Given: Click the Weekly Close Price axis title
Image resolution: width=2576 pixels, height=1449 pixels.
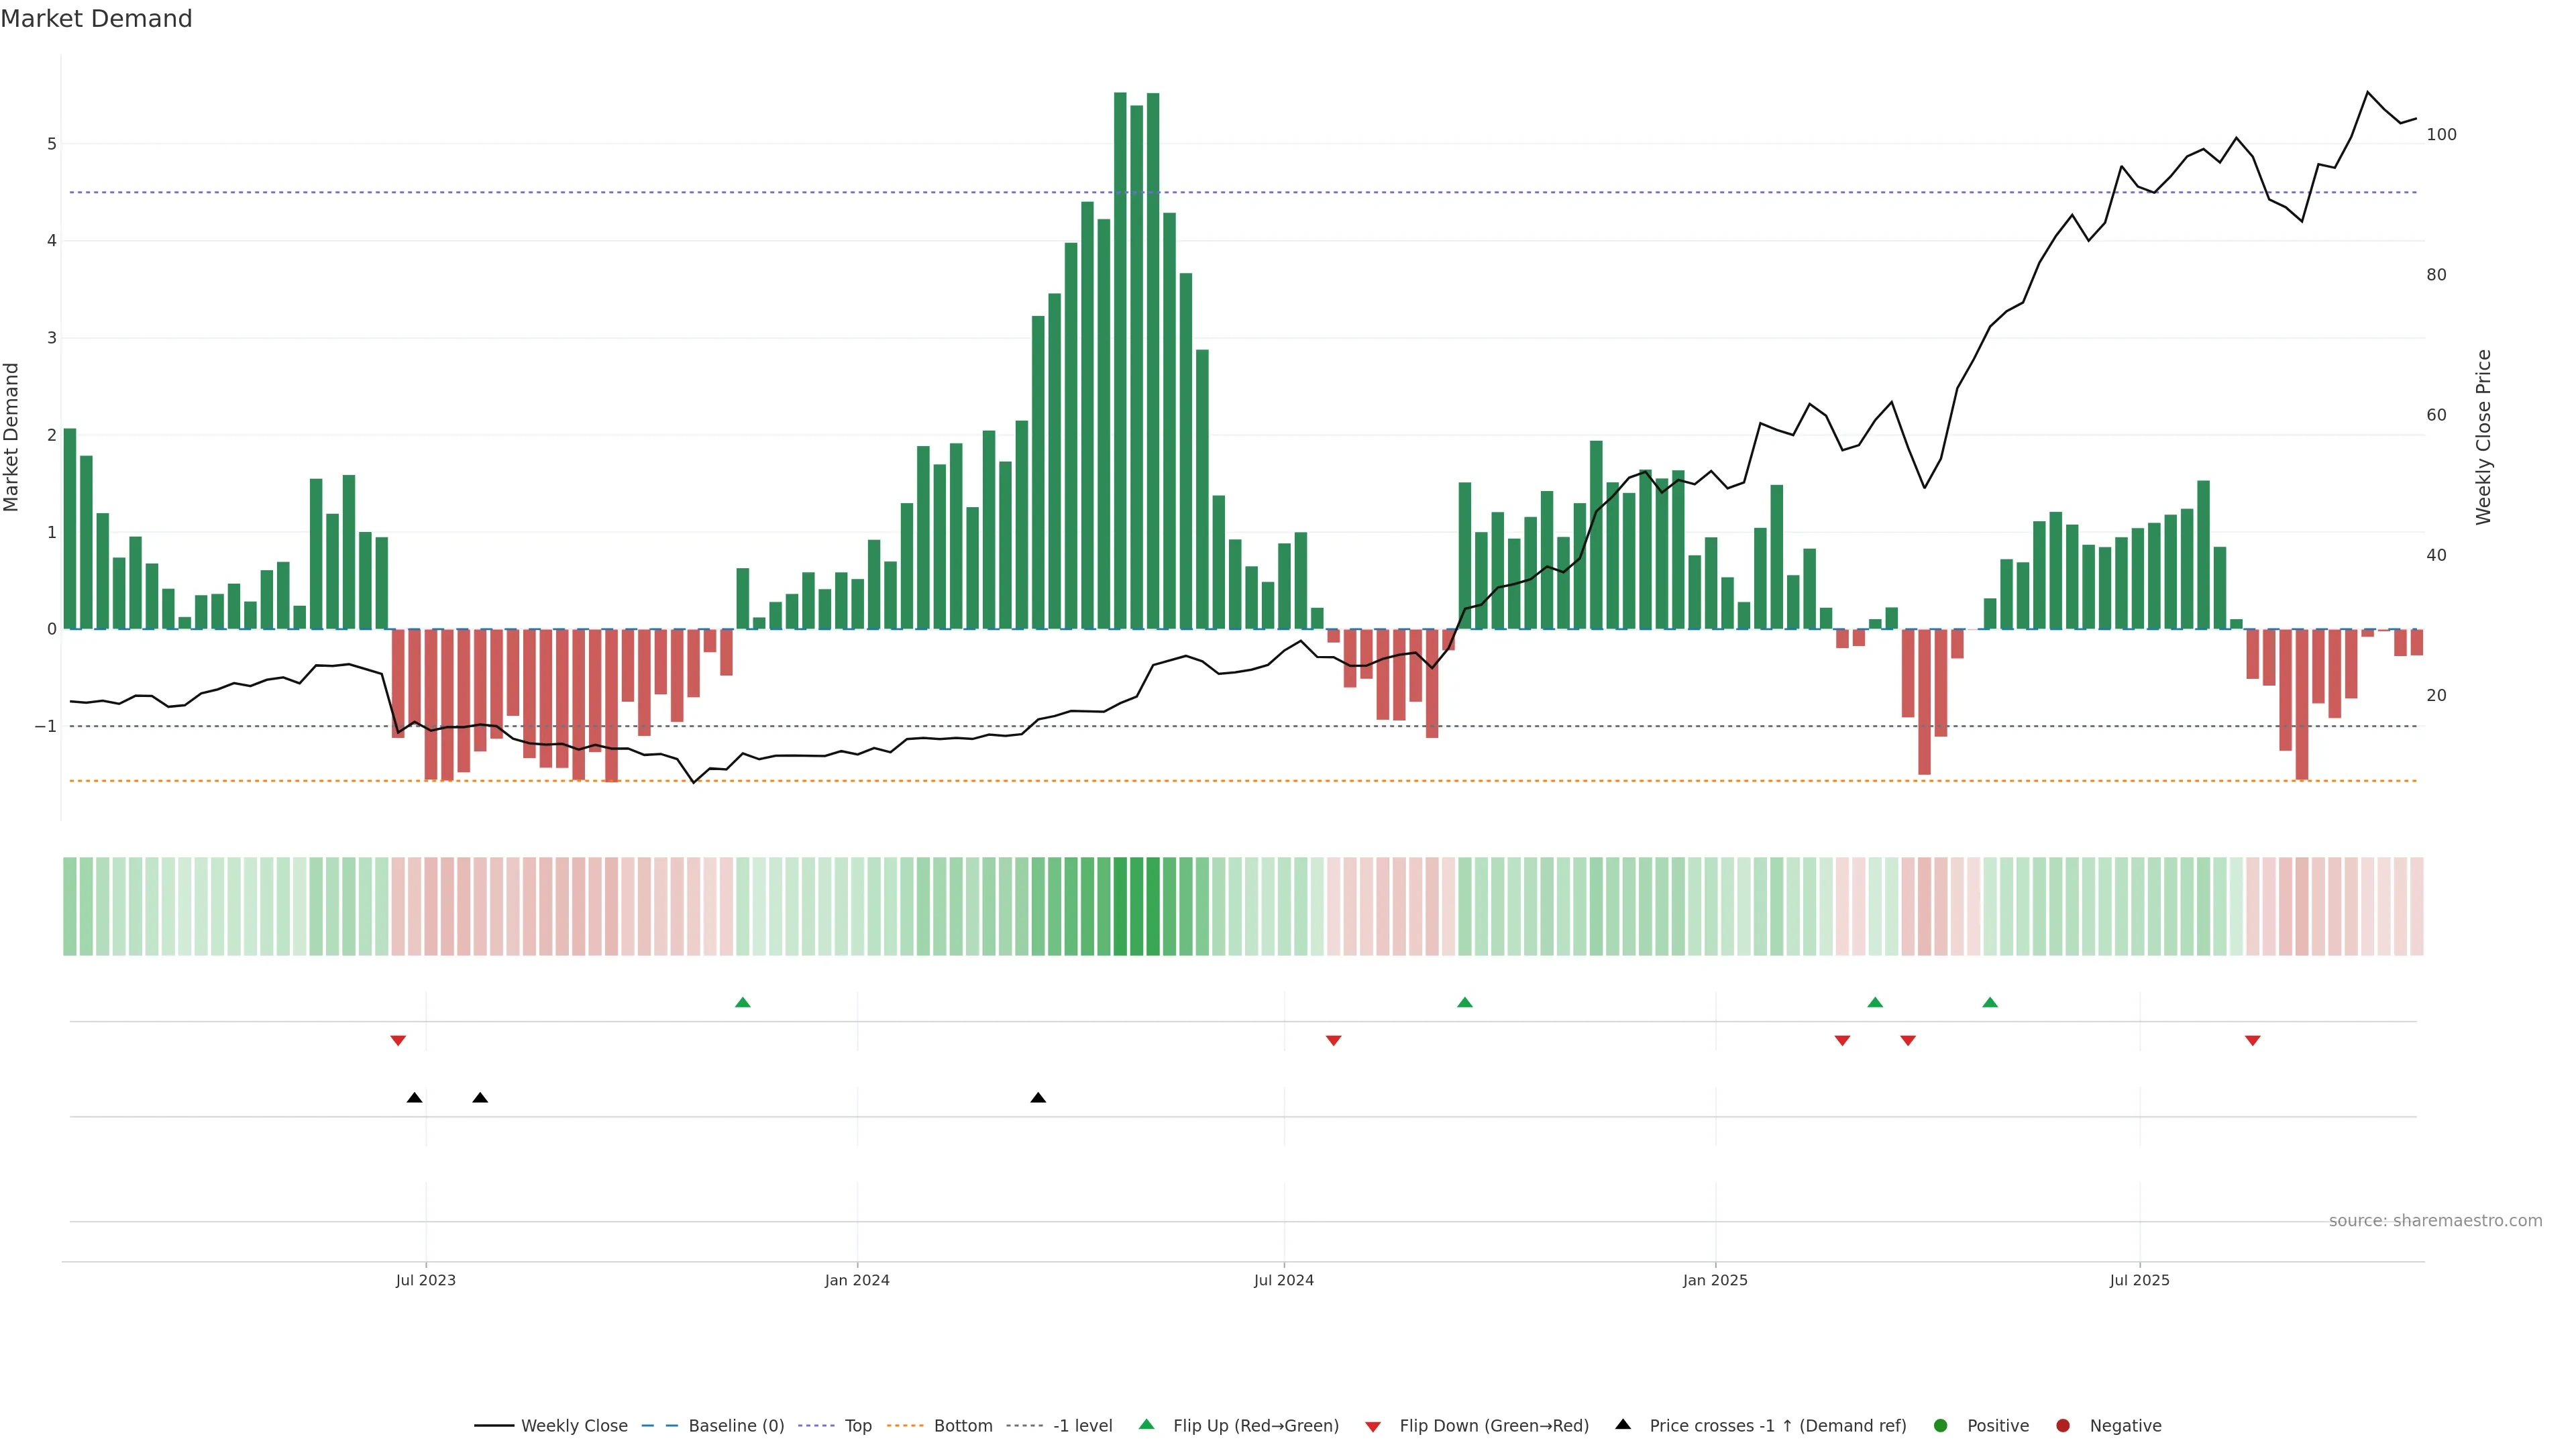Looking at the screenshot, I should pyautogui.click(x=2483, y=437).
